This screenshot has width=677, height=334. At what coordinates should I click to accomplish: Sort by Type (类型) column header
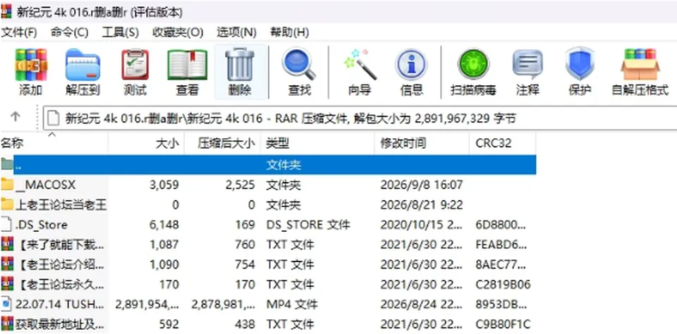tap(317, 143)
